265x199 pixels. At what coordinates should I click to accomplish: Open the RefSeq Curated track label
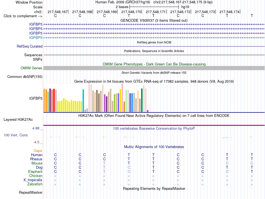pyautogui.click(x=29, y=46)
